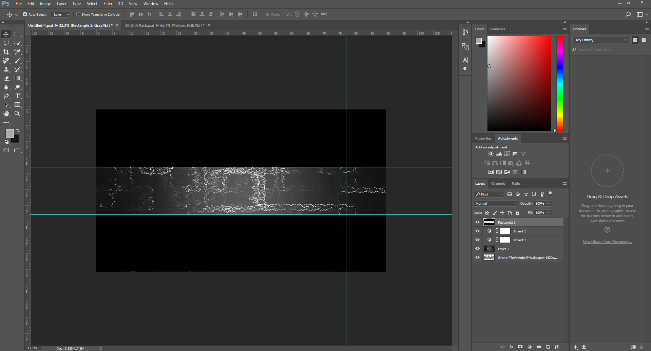Select the Rectangular Marquee tool
The image size is (651, 351).
coord(17,34)
